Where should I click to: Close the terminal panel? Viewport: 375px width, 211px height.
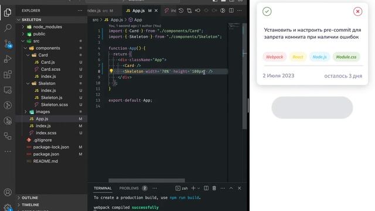point(240,188)
